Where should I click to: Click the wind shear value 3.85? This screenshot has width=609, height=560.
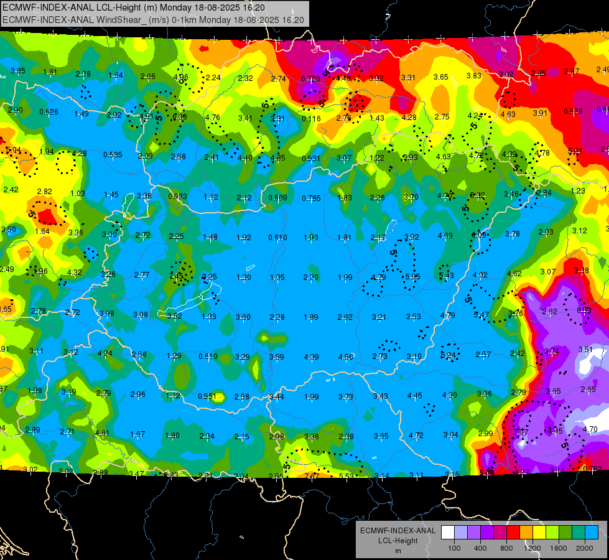[18, 71]
